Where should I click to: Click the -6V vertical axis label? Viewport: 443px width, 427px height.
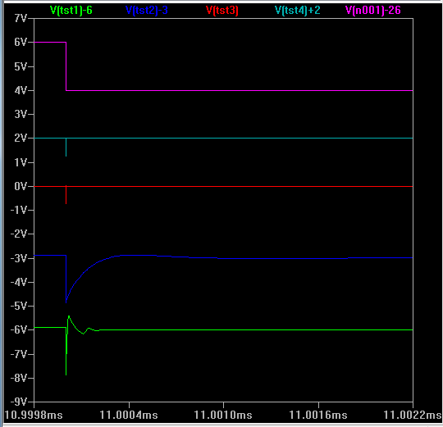19,329
